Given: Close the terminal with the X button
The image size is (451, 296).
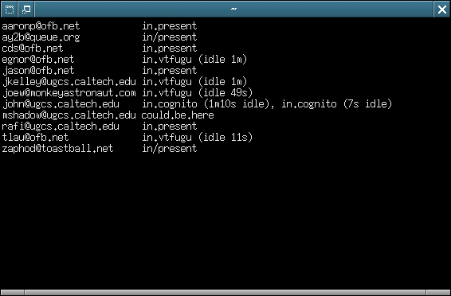Looking at the screenshot, I should click(x=441, y=10).
